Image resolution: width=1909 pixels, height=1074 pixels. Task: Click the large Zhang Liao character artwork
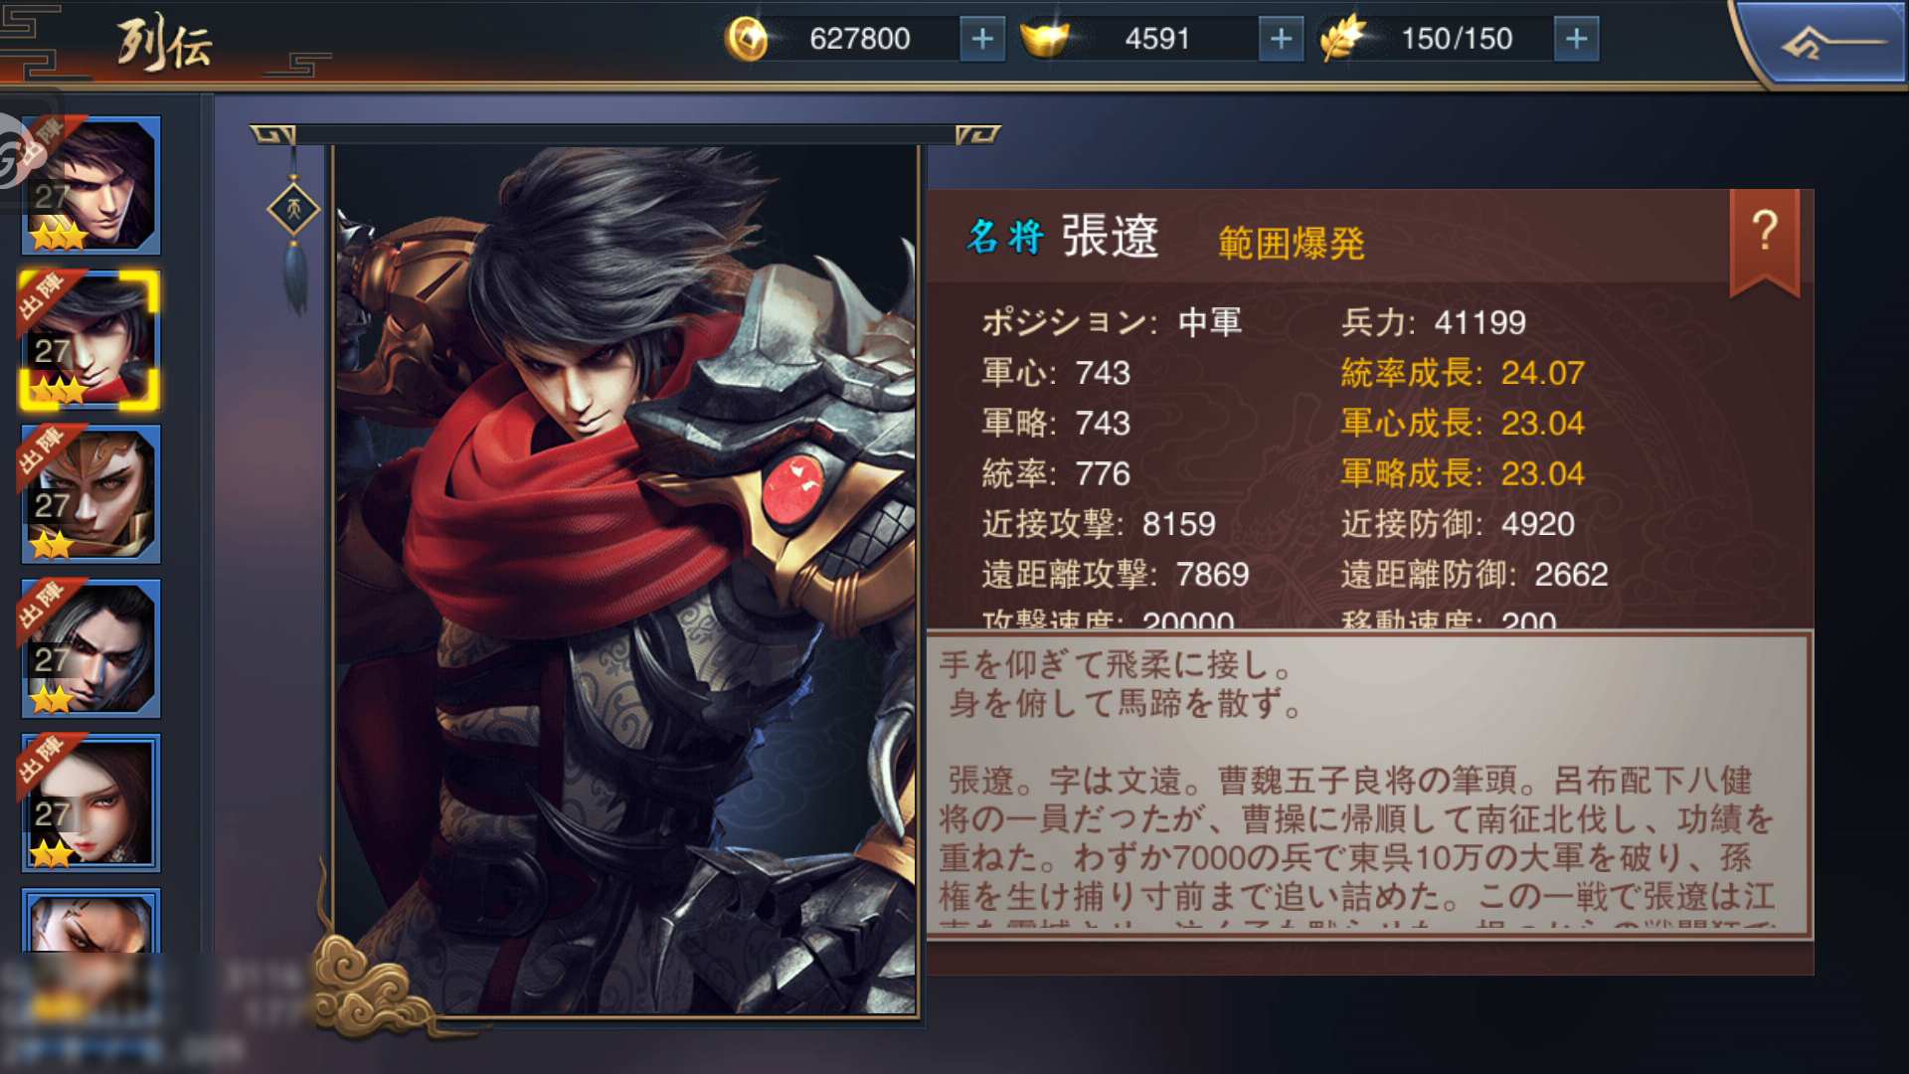[x=624, y=580]
